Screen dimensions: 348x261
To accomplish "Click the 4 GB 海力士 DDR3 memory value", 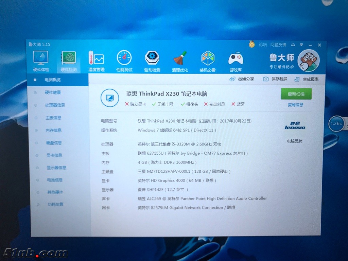I will pos(167,162).
